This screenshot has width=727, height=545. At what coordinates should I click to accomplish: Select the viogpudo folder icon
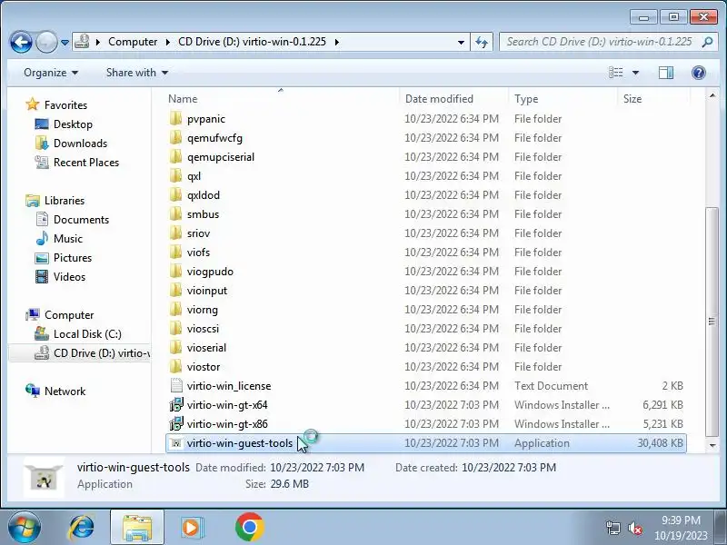[x=175, y=271]
